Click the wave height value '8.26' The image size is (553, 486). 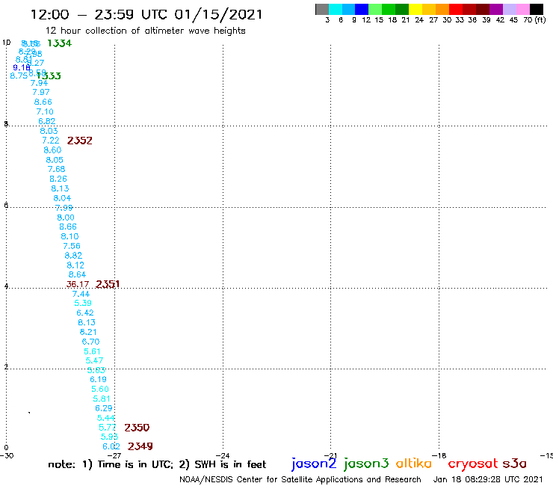click(x=58, y=179)
